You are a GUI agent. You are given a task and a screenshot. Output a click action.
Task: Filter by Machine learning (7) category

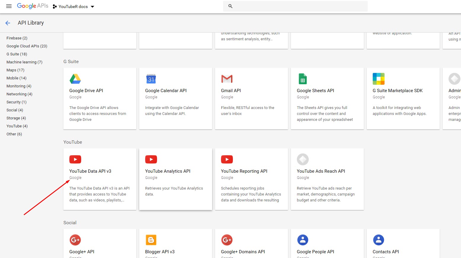coord(24,62)
